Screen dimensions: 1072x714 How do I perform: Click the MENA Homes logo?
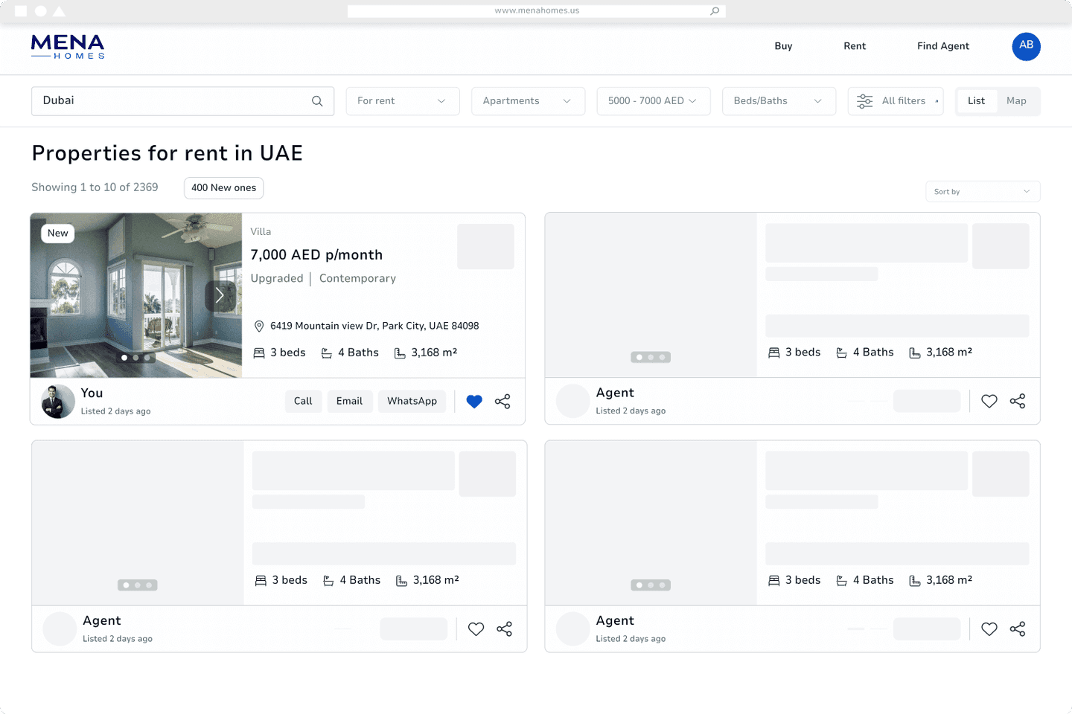pos(68,46)
